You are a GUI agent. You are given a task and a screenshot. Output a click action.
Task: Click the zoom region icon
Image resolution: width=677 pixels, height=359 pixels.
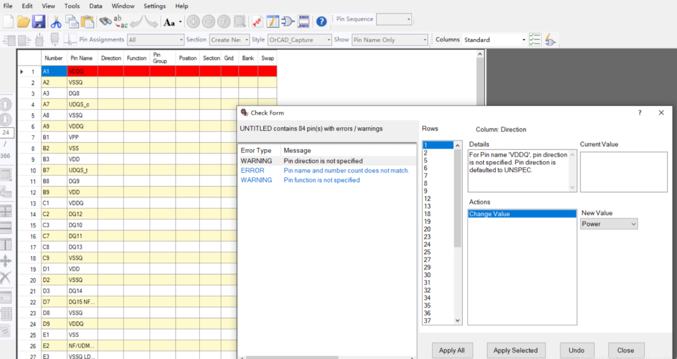pyautogui.click(x=239, y=21)
